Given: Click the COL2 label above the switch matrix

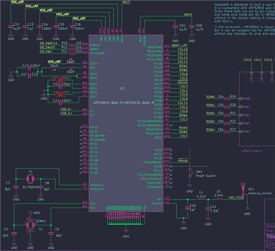Looking at the screenshot, I should point(268,60).
